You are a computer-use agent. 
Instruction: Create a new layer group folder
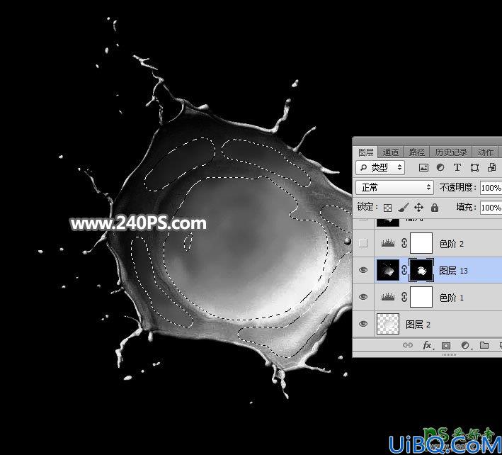pos(484,345)
